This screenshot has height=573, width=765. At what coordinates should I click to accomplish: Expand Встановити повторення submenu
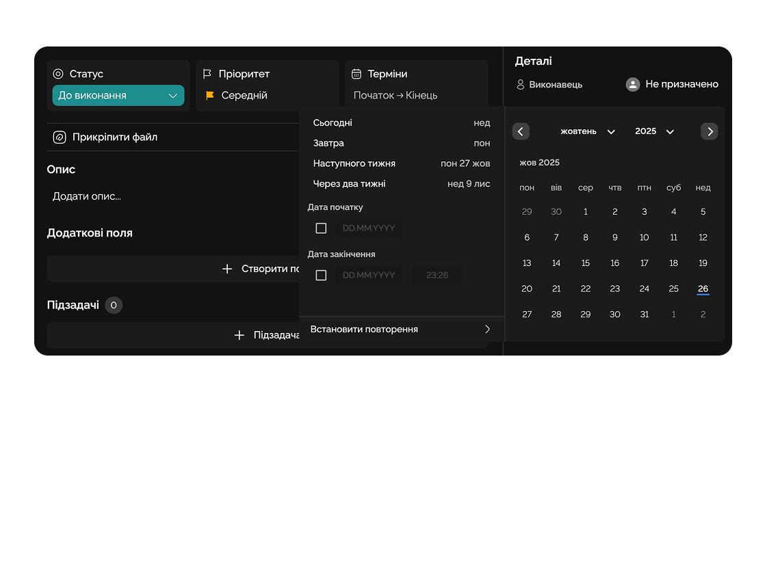[401, 330]
